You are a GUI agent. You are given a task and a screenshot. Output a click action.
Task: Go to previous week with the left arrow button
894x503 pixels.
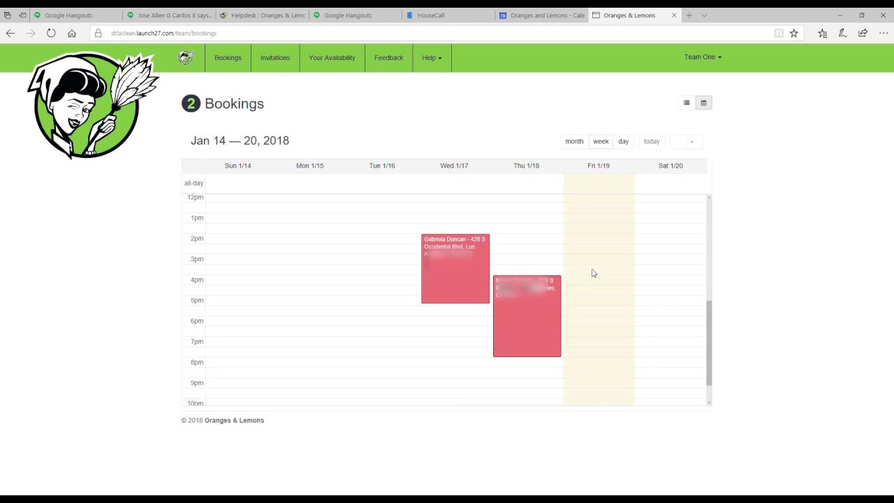pyautogui.click(x=677, y=141)
